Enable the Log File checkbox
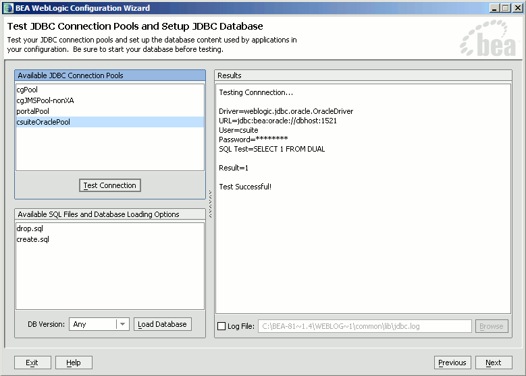The width and height of the screenshot is (526, 376). tap(221, 326)
